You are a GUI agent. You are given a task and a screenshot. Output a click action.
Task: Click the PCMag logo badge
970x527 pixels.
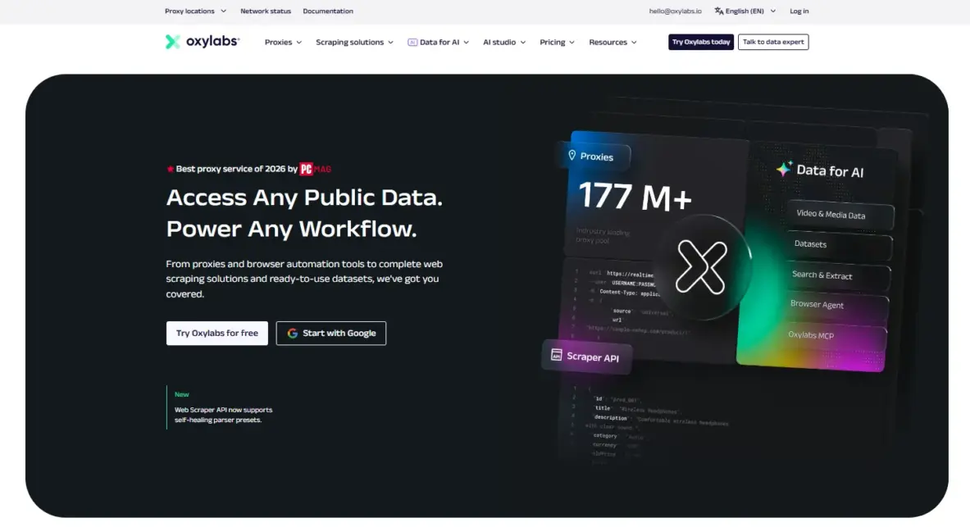tap(316, 169)
